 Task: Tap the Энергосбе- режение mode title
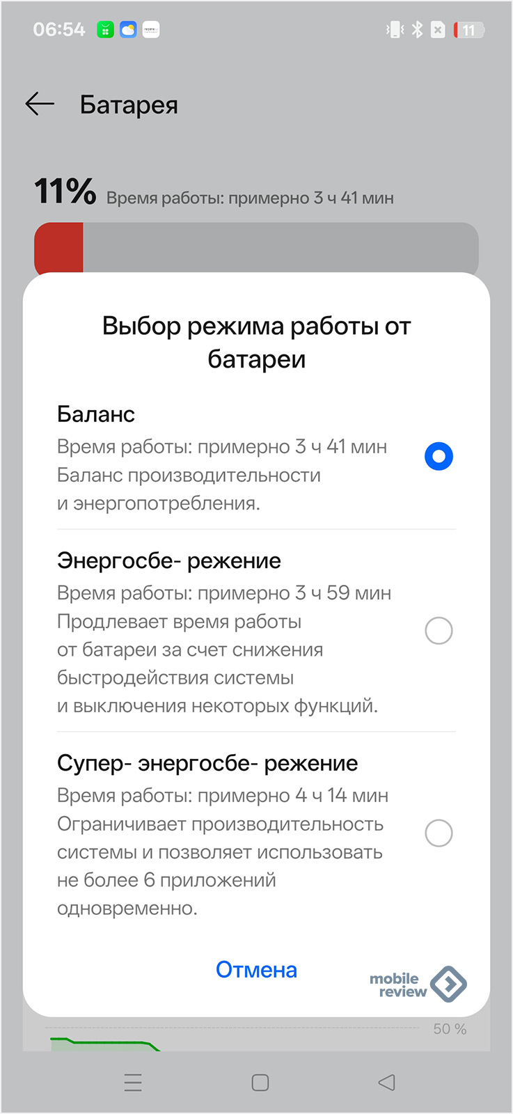coord(169,560)
